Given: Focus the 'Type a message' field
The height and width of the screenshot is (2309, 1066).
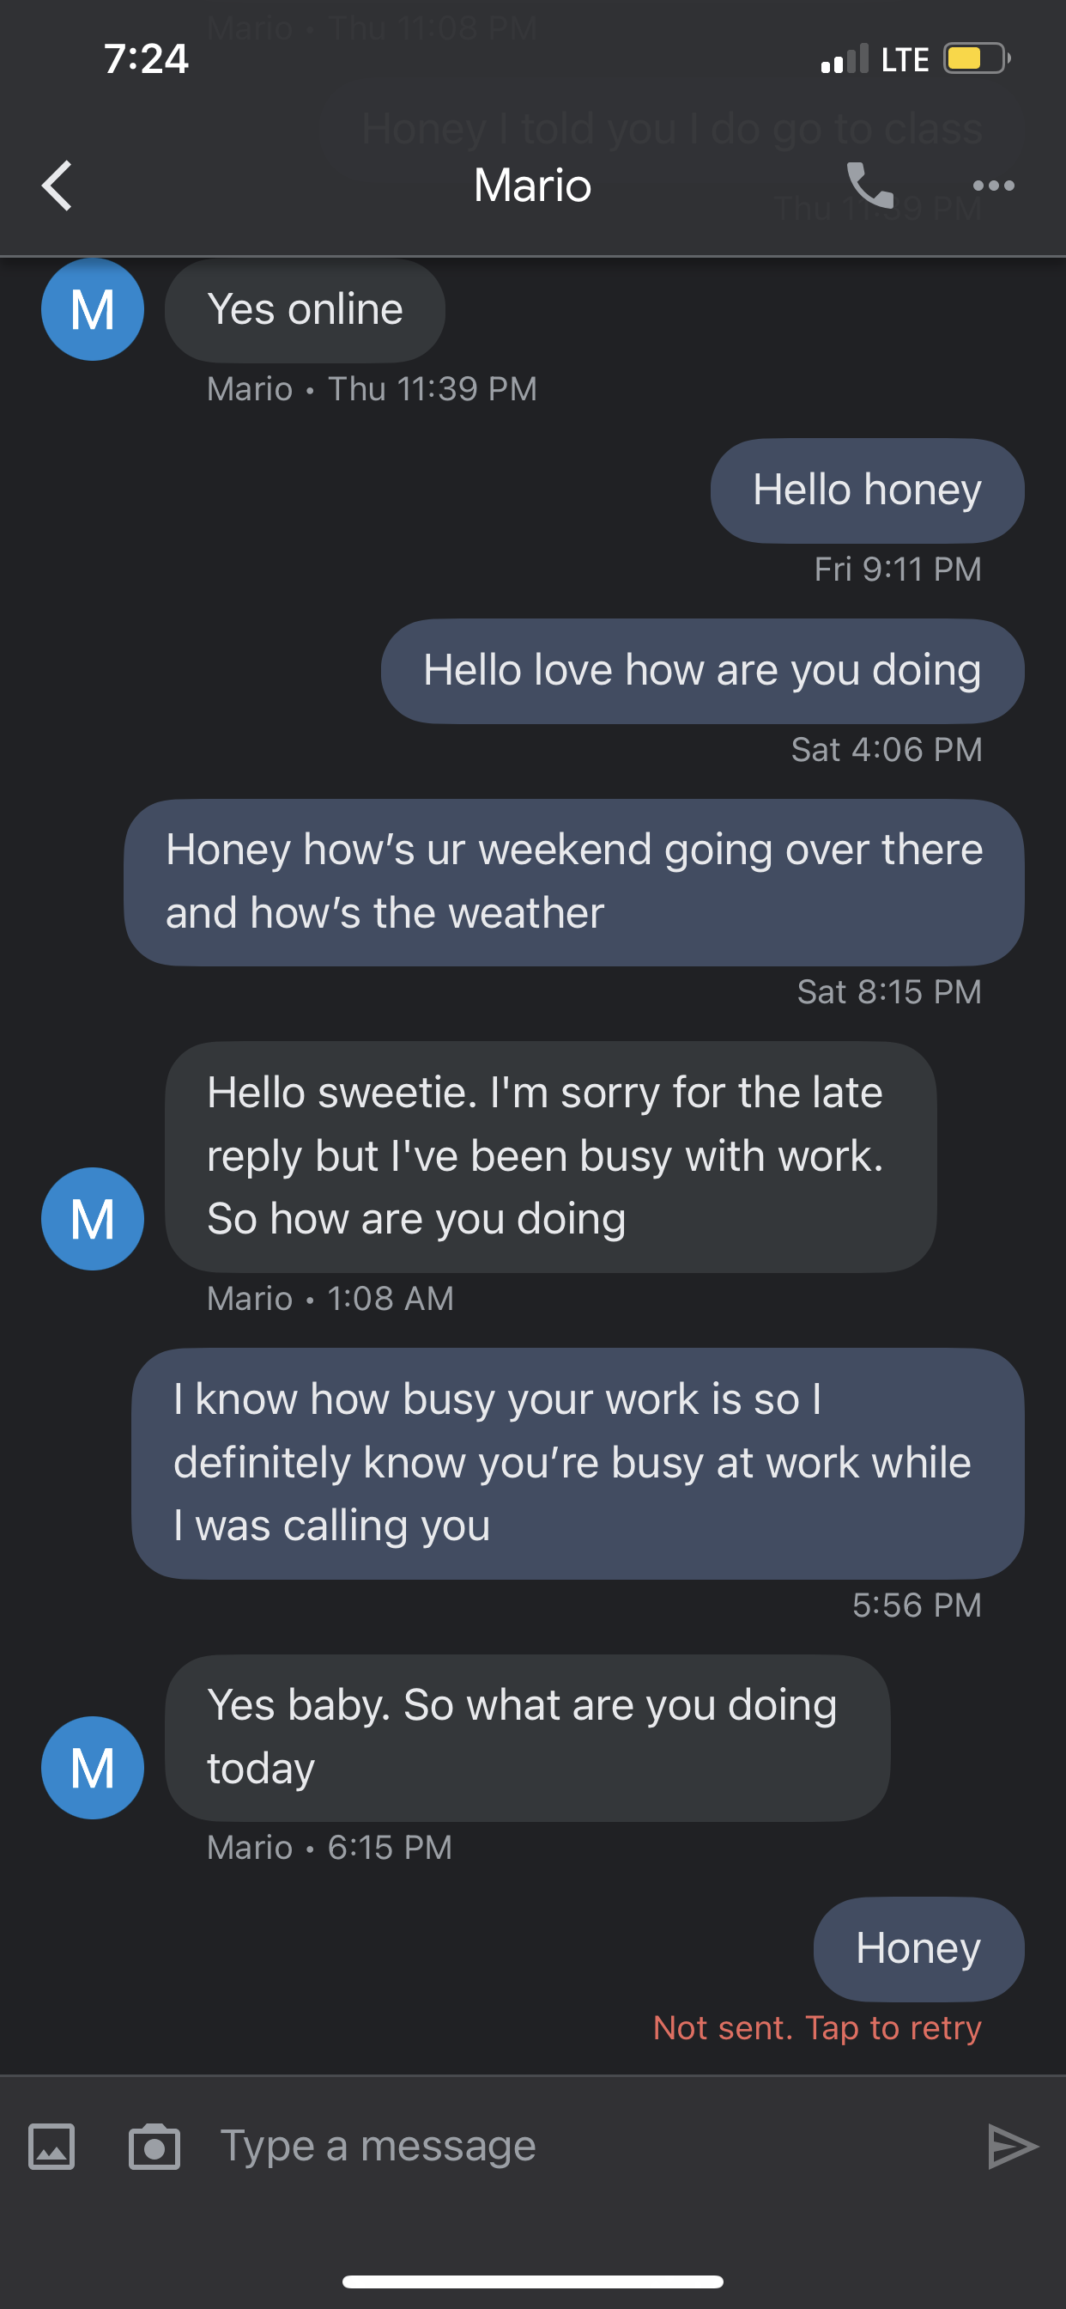Looking at the screenshot, I should click(573, 2147).
